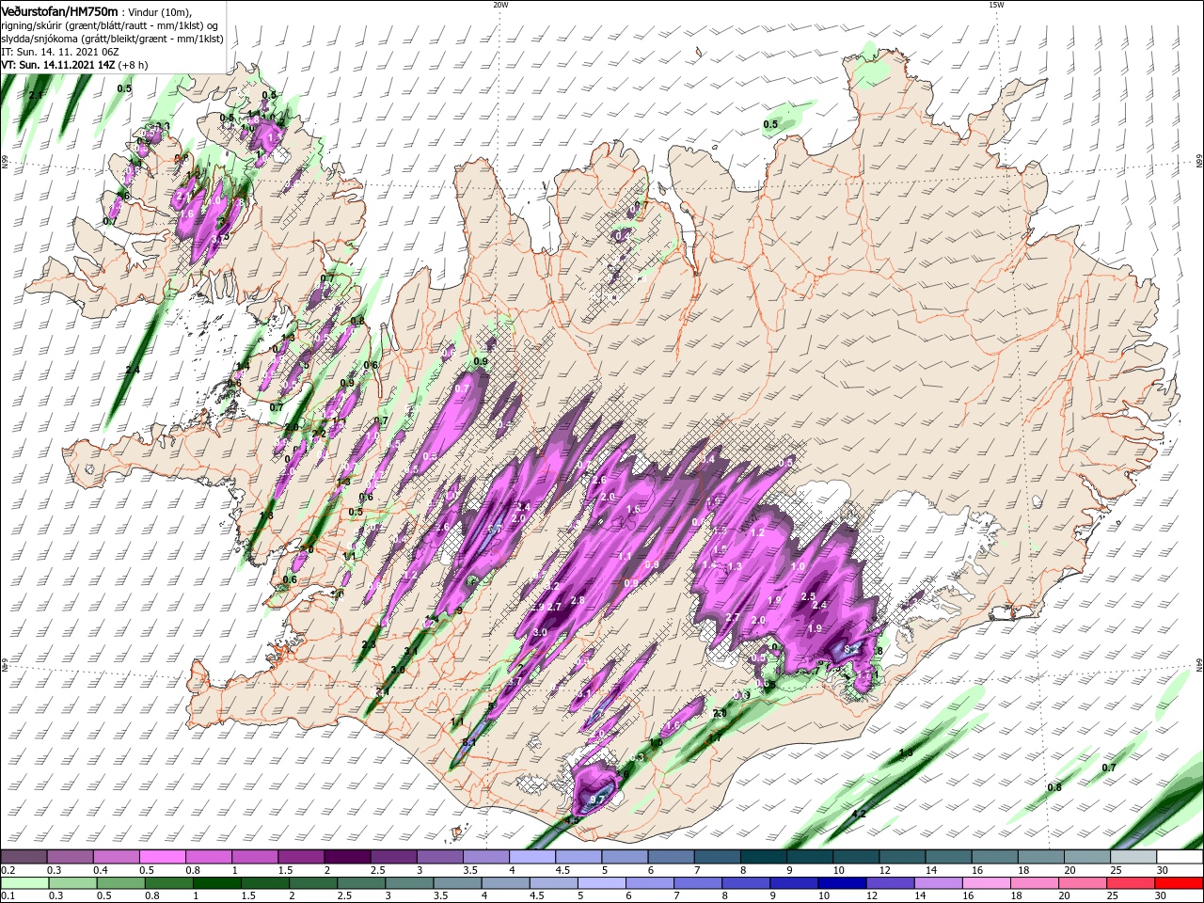
Task: Click deep blue lower swatch between 10 and 12
Action: click(841, 883)
